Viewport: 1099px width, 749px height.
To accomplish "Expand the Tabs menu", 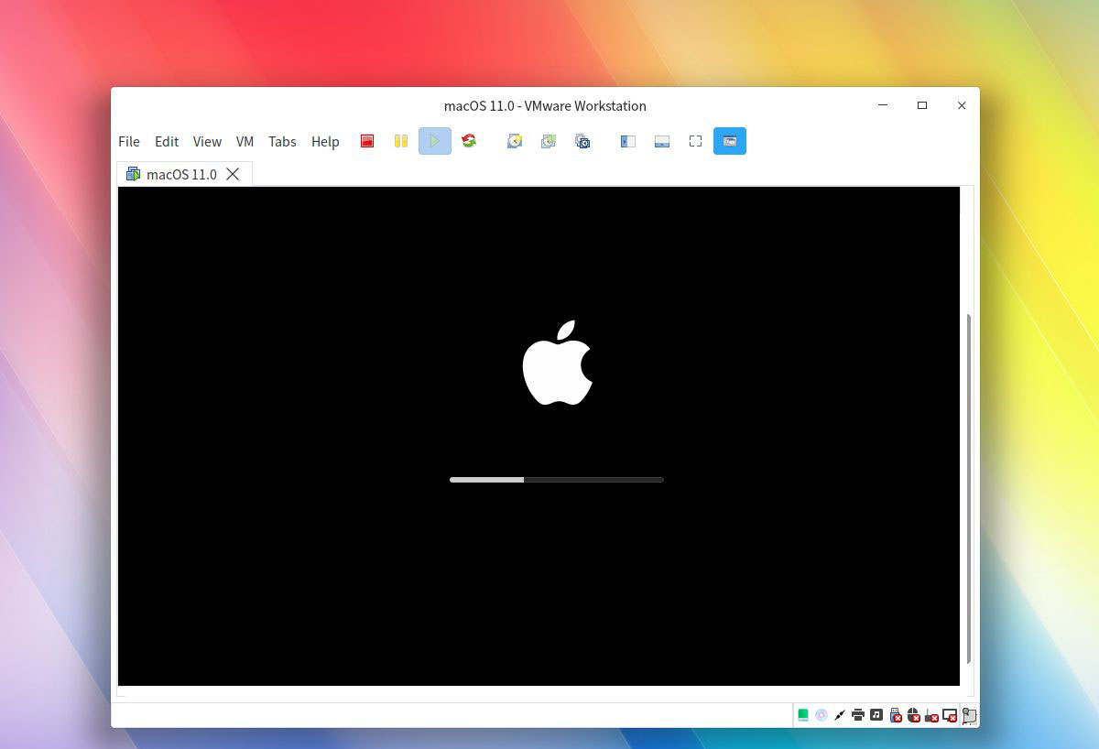I will [x=282, y=141].
